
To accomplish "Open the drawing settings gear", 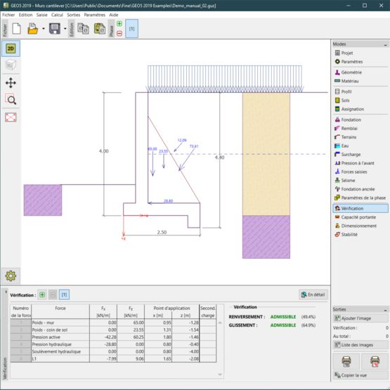I will pyautogui.click(x=11, y=275).
